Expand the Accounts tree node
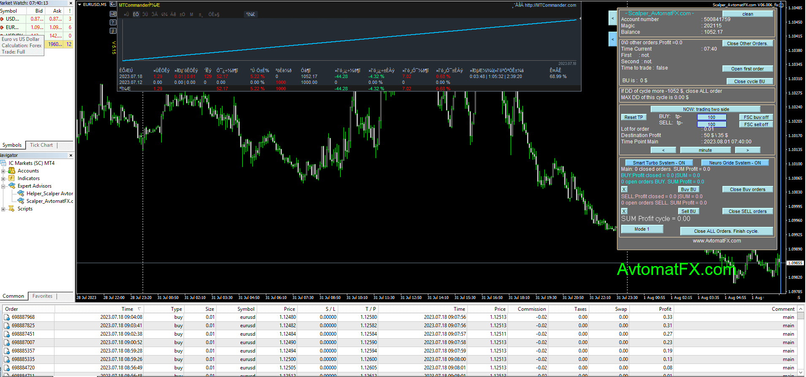The image size is (806, 377). point(3,171)
